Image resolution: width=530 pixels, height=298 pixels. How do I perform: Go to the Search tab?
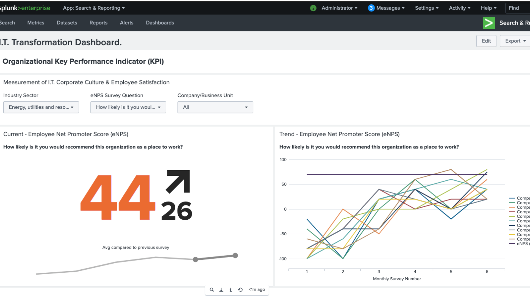click(x=7, y=23)
